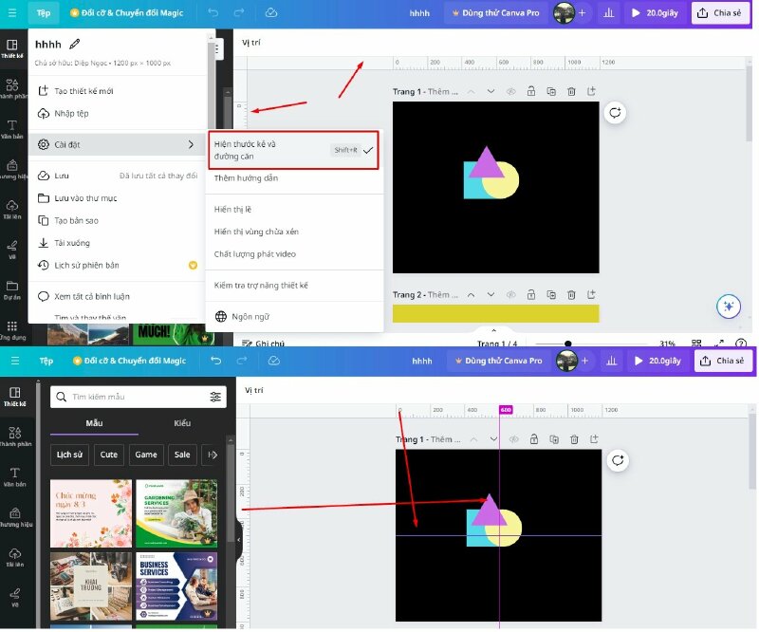Toggle the Hiển thị lề option
This screenshot has width=759, height=632.
pos(232,209)
